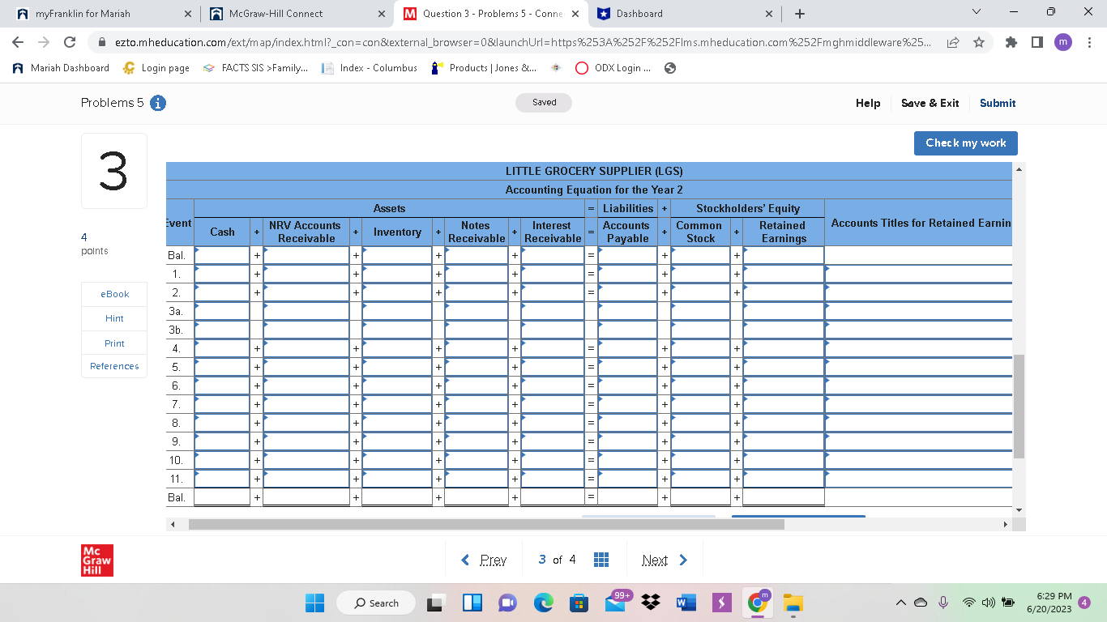
Task: Click the address bar URL
Action: (523, 42)
